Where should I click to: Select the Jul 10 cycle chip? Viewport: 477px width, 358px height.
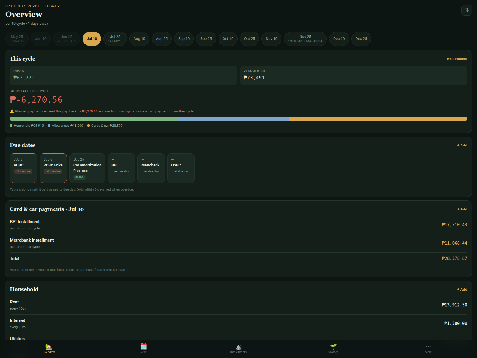coord(92,39)
